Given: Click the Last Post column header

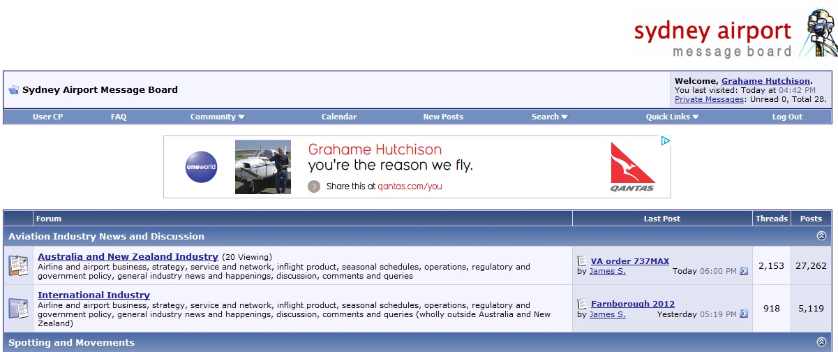Looking at the screenshot, I should (x=662, y=219).
